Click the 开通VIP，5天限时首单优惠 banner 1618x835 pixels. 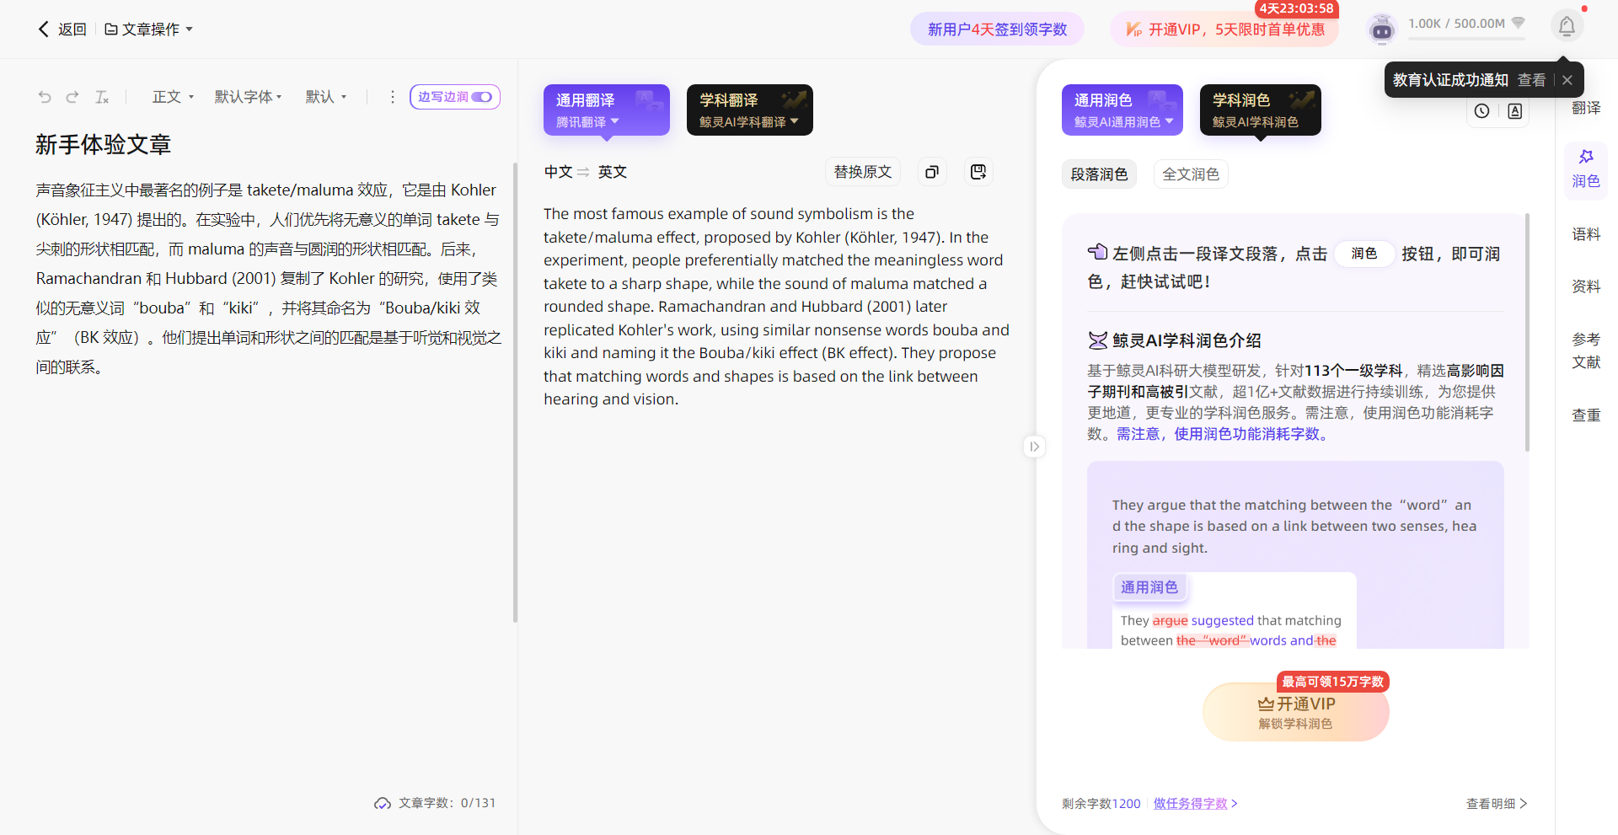coord(1224,29)
